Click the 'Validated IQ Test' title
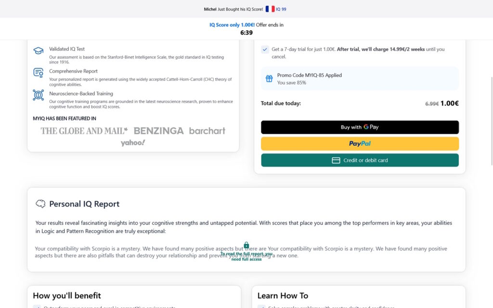 (66, 49)
